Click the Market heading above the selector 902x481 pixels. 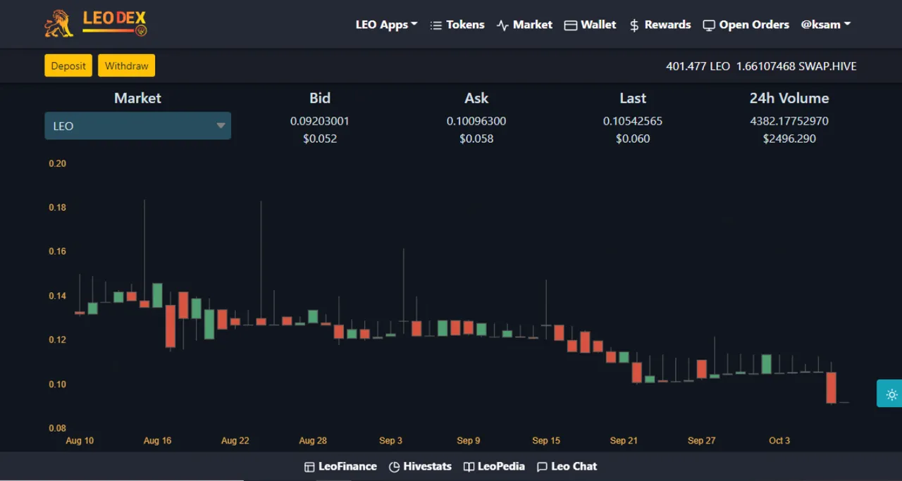(137, 99)
